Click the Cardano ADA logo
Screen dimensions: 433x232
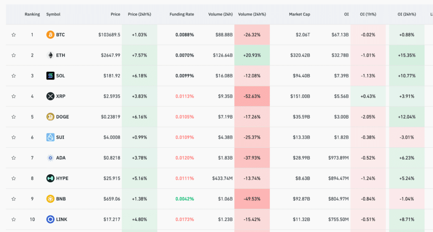(x=50, y=158)
